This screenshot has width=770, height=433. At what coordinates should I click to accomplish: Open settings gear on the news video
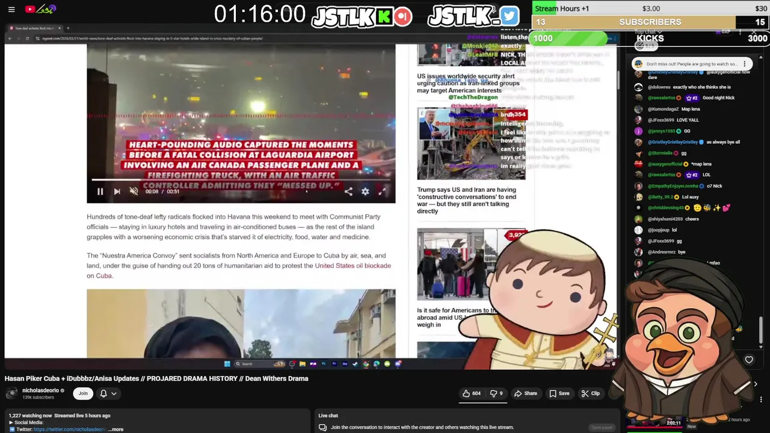(365, 191)
